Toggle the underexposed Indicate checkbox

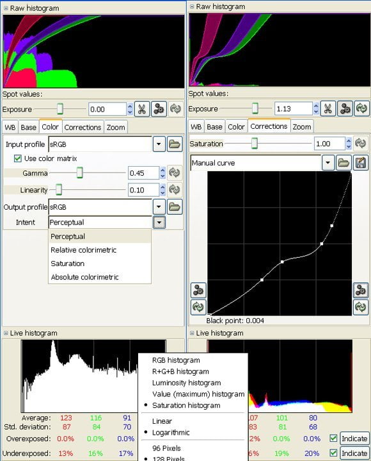point(333,453)
